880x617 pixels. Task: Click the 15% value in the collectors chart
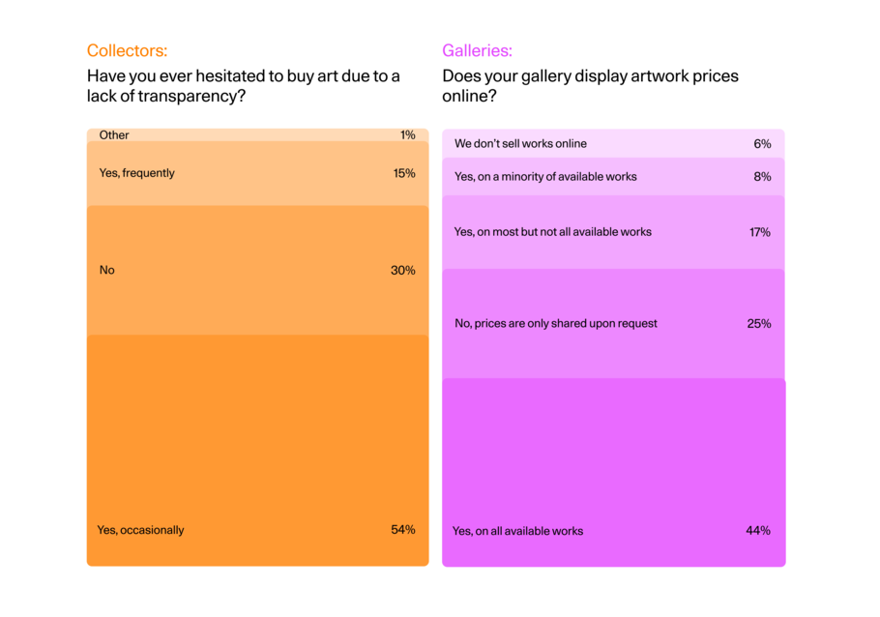[404, 173]
